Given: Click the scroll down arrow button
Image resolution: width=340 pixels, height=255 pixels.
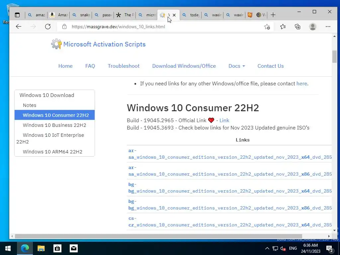Looking at the screenshot, I should (334, 230).
